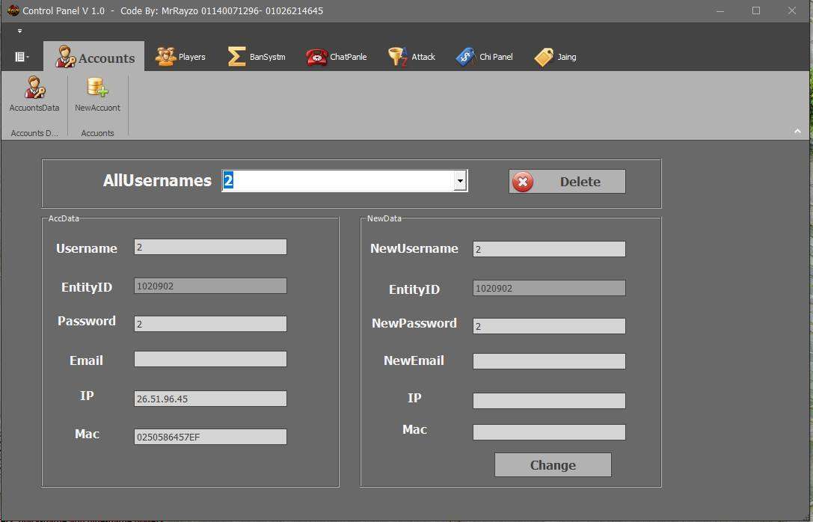Delete the selected account
This screenshot has width=813, height=522.
pyautogui.click(x=567, y=182)
